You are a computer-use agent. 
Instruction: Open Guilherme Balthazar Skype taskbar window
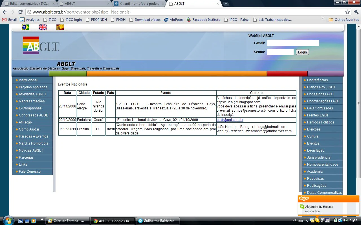coord(158,221)
